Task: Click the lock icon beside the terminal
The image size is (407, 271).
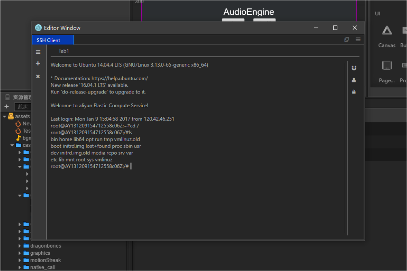Action: click(354, 92)
